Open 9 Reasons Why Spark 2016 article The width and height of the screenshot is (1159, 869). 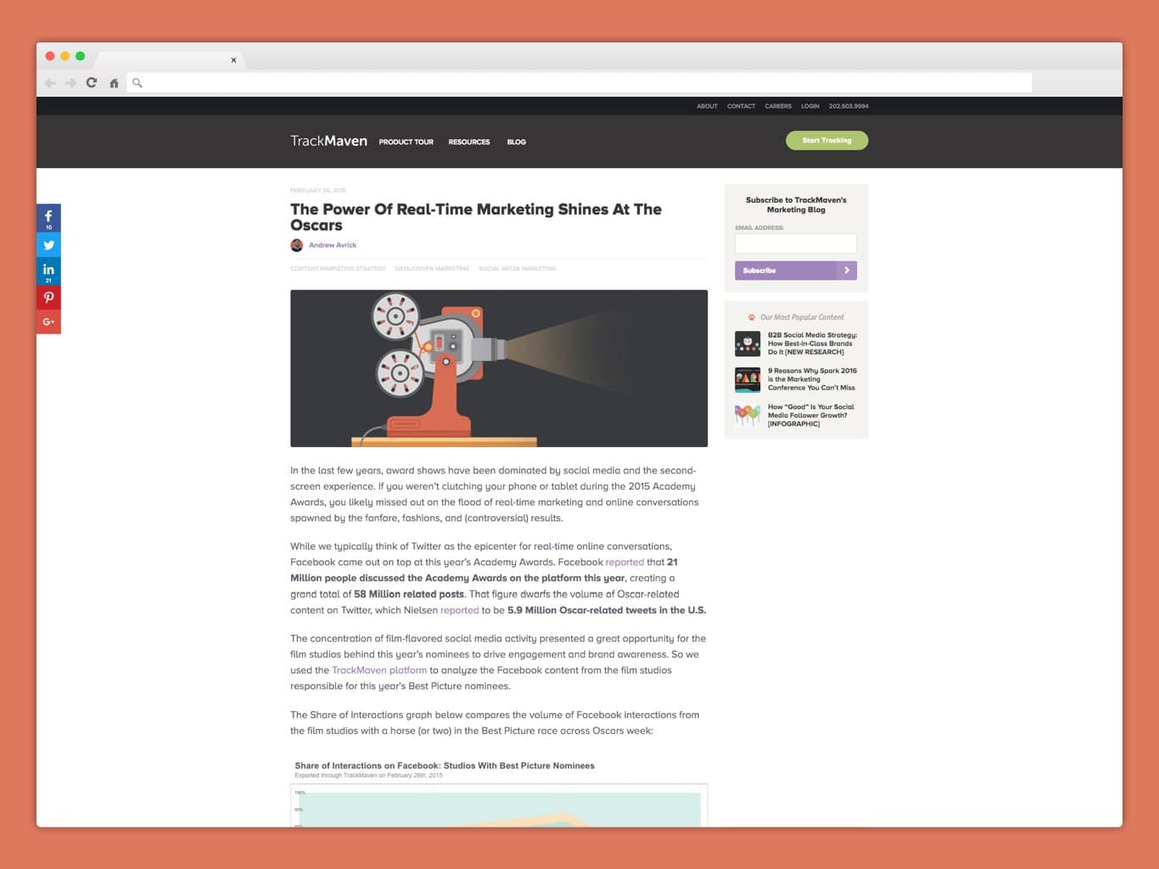812,379
